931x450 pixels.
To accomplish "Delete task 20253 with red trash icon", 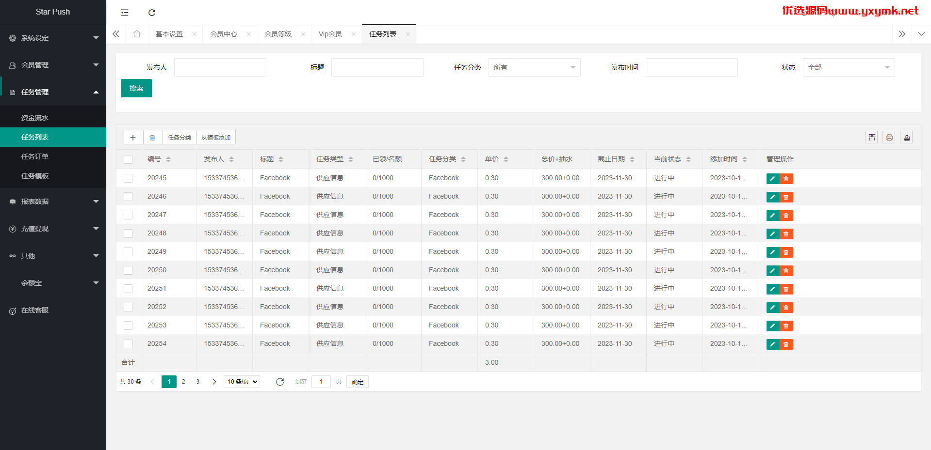I will click(786, 326).
